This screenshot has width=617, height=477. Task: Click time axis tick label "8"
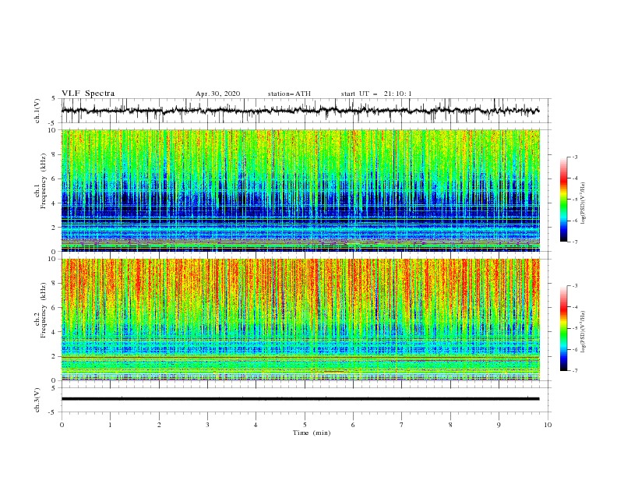click(x=450, y=425)
